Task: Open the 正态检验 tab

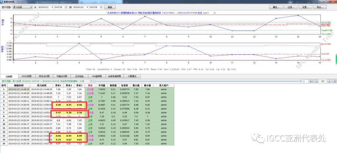Action: pos(80,76)
